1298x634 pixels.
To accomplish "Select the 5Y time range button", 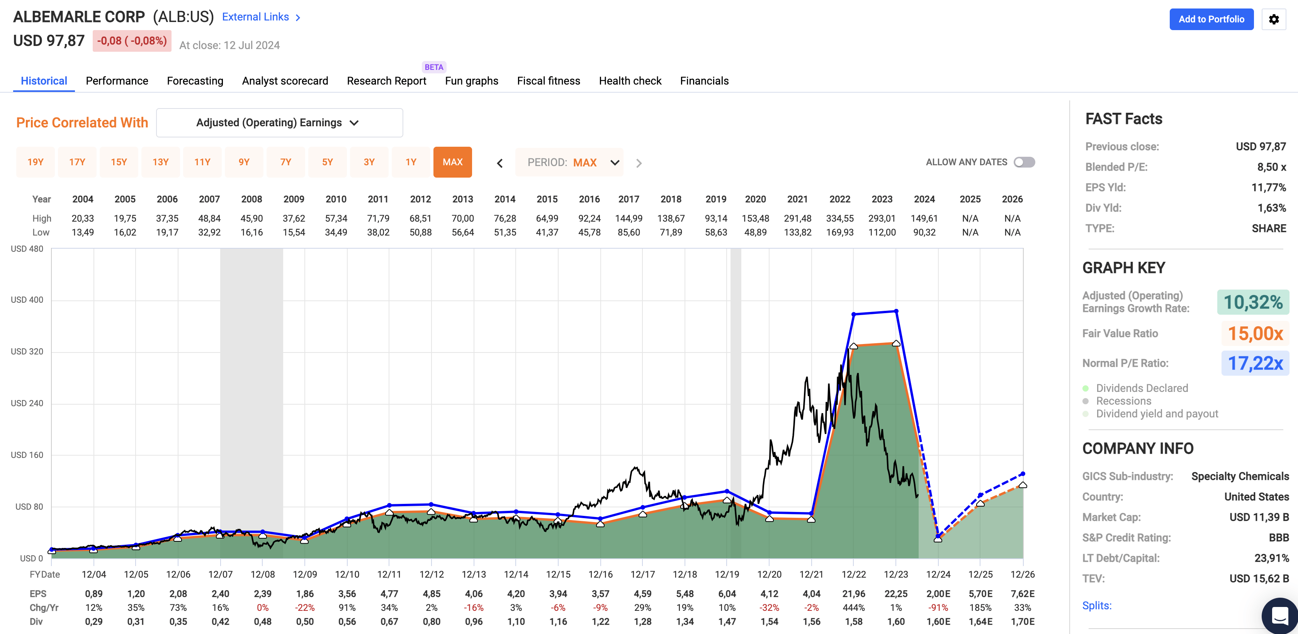I will (328, 162).
